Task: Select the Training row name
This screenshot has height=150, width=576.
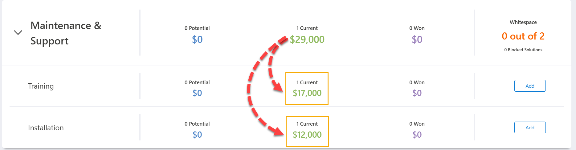Action: coord(41,86)
